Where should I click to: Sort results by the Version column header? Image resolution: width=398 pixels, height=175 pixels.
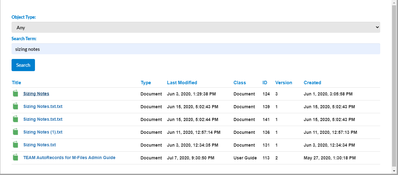point(284,83)
